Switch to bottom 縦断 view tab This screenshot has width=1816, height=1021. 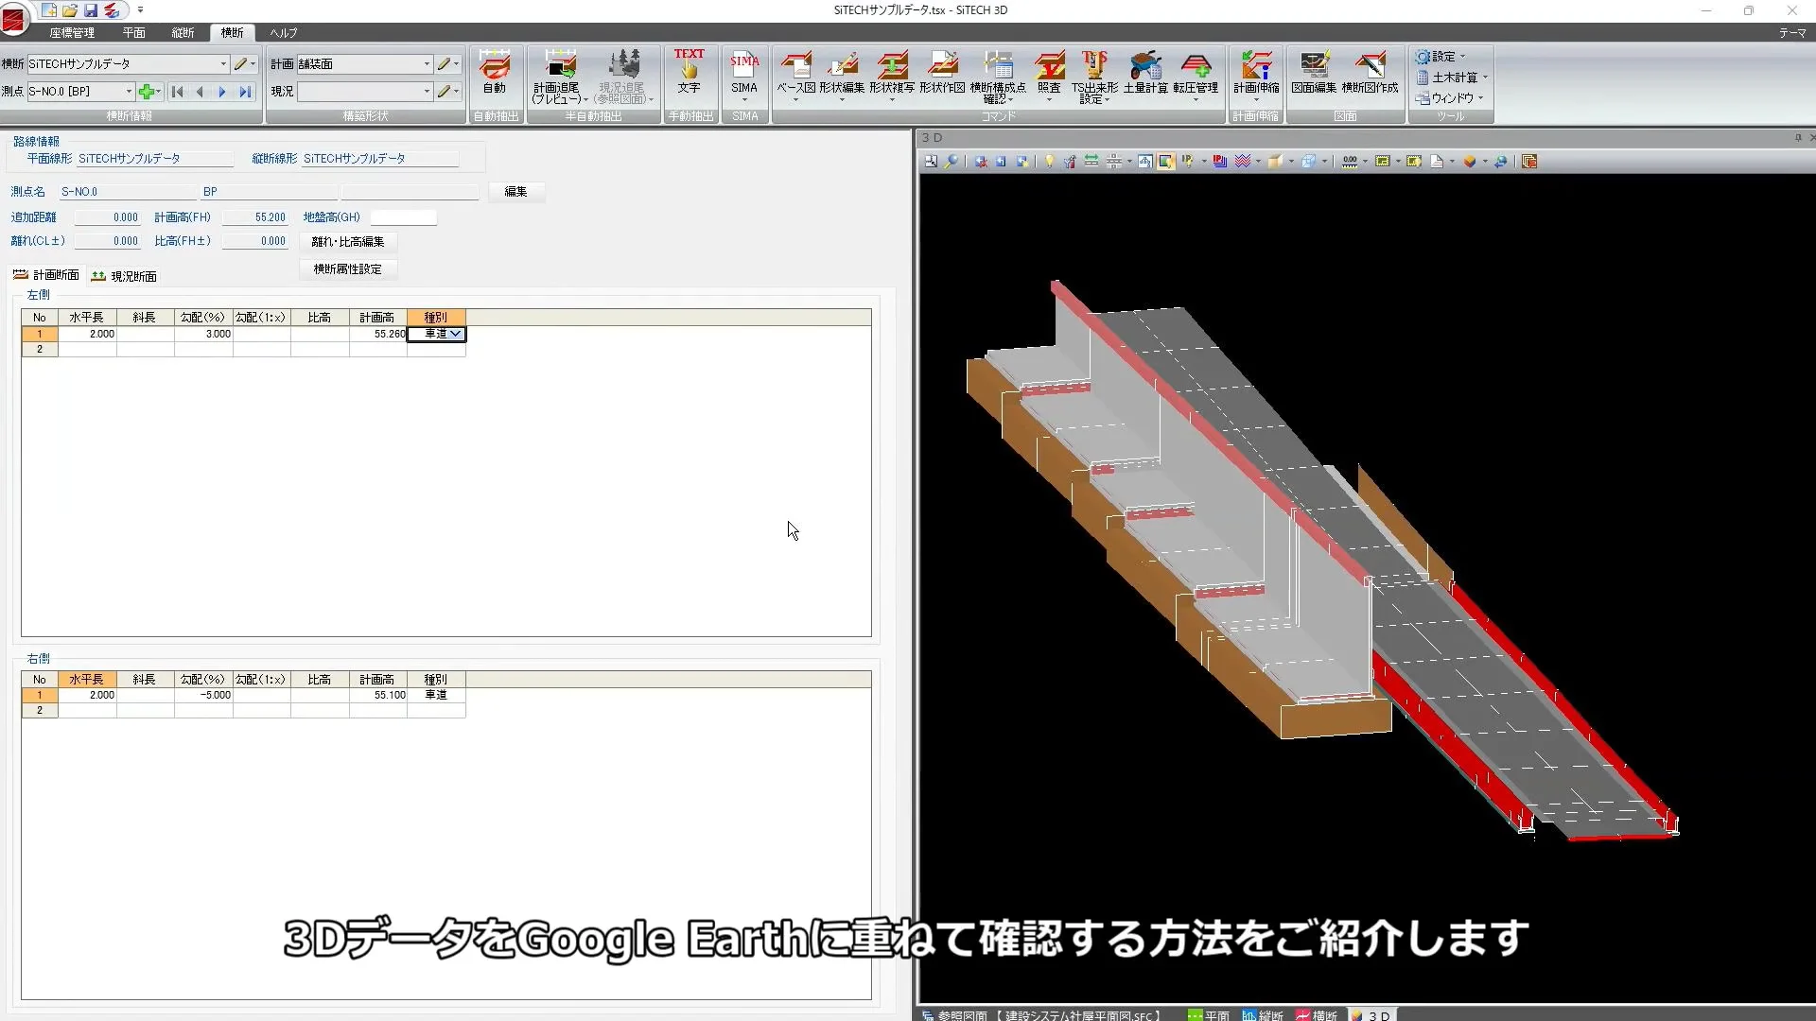1263,1015
